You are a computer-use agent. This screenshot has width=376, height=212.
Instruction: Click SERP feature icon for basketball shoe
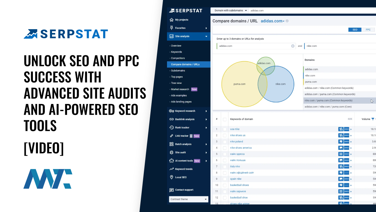point(341,198)
